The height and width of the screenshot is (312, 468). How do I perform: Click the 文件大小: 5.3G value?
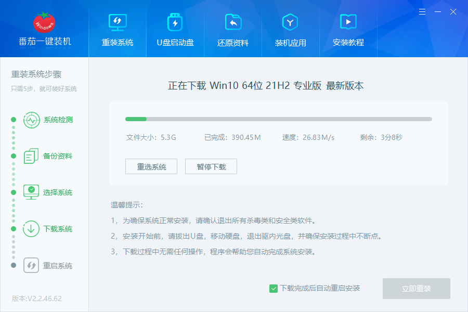(x=151, y=137)
